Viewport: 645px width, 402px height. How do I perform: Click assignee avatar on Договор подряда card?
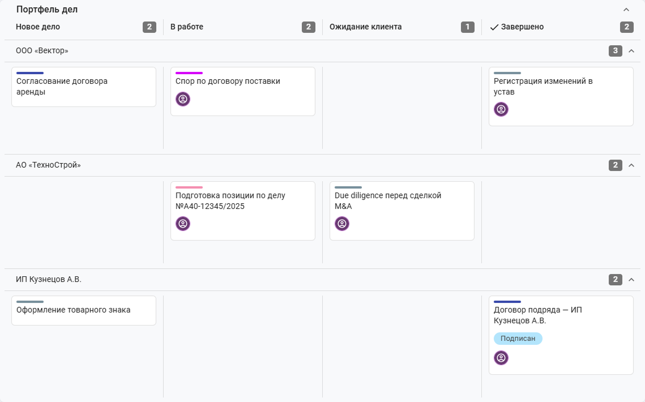pos(501,358)
